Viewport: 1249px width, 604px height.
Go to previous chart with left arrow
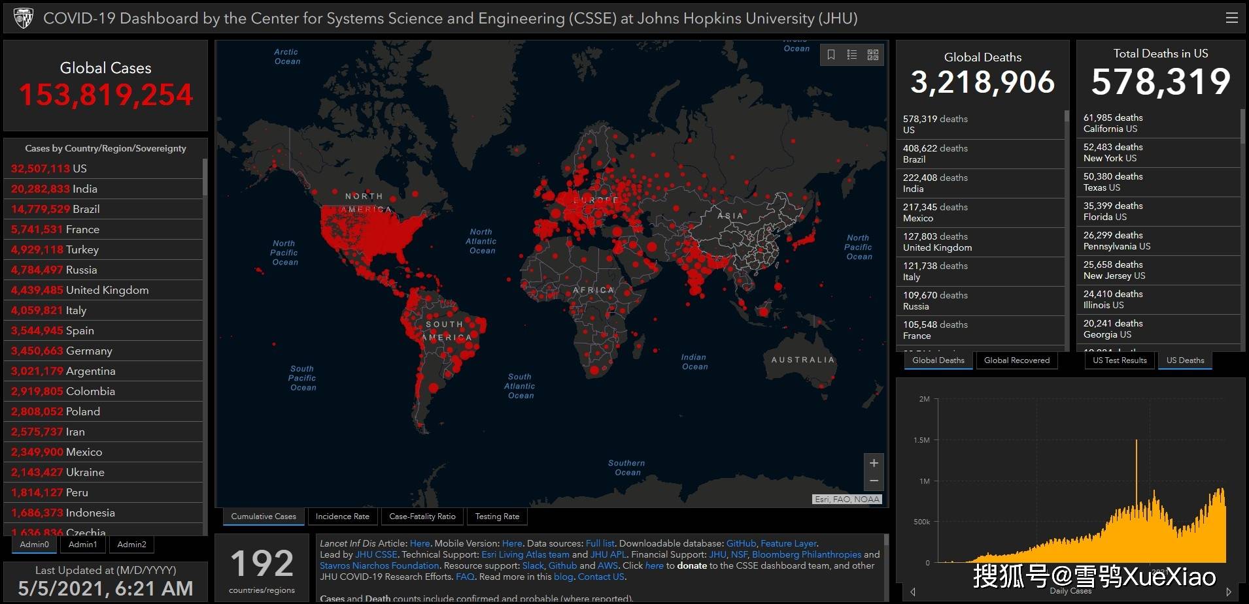pos(913,592)
